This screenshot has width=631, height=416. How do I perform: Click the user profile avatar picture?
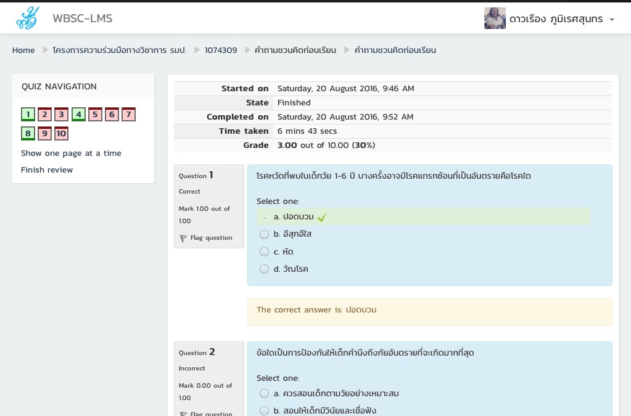tap(495, 18)
